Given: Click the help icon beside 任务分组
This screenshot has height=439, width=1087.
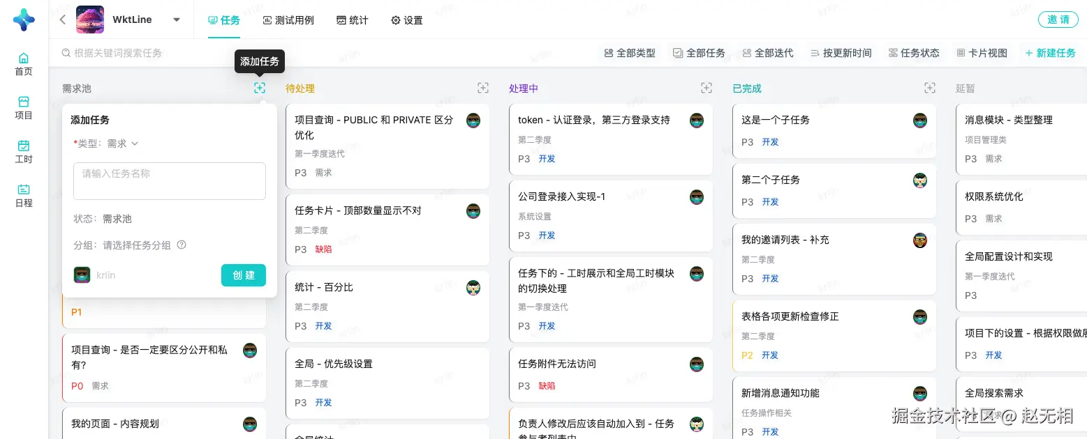Looking at the screenshot, I should point(182,245).
